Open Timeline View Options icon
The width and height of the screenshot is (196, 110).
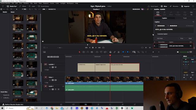(44, 52)
